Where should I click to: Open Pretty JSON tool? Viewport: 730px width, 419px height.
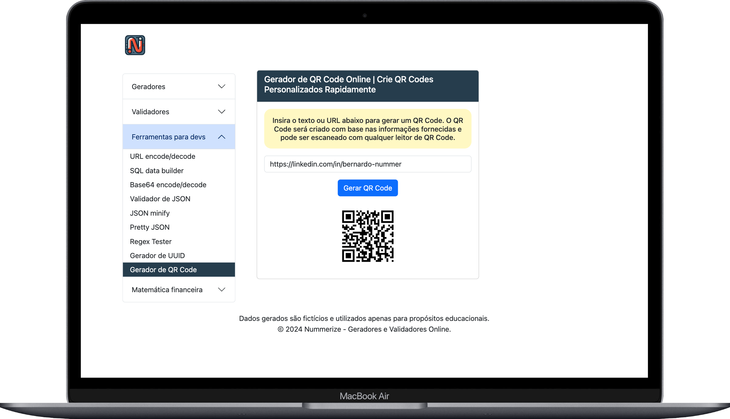[150, 227]
